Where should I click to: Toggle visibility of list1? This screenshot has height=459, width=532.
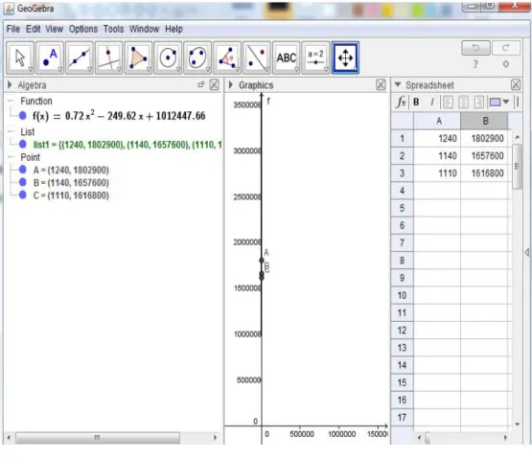point(23,144)
